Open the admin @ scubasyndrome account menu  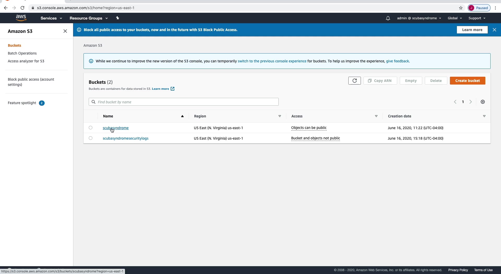coord(419,18)
